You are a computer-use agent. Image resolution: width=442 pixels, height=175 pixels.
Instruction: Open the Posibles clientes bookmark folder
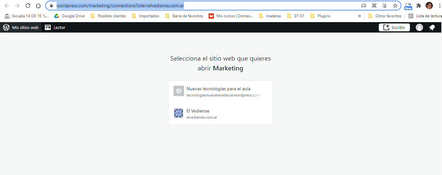(108, 16)
